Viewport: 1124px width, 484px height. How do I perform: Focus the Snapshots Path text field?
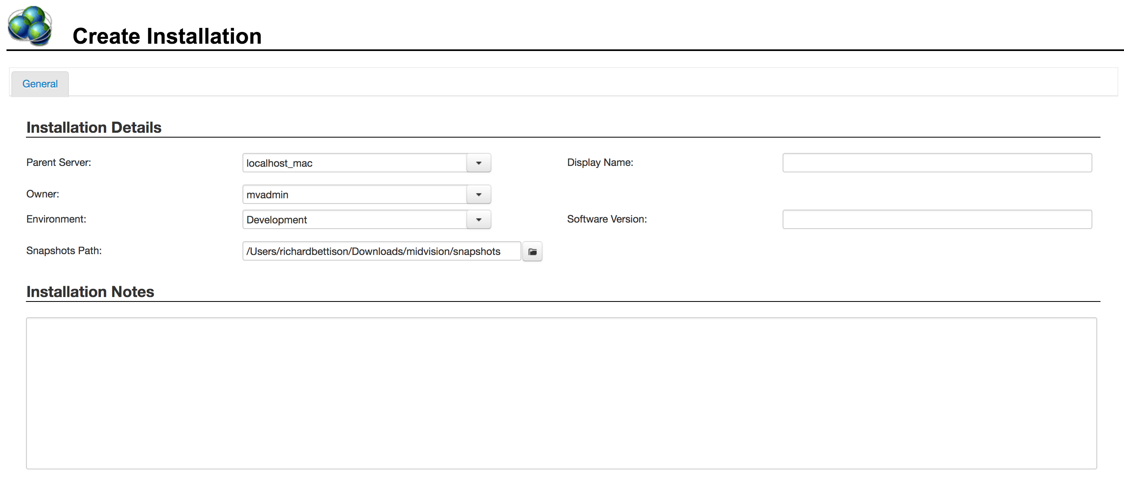click(382, 251)
